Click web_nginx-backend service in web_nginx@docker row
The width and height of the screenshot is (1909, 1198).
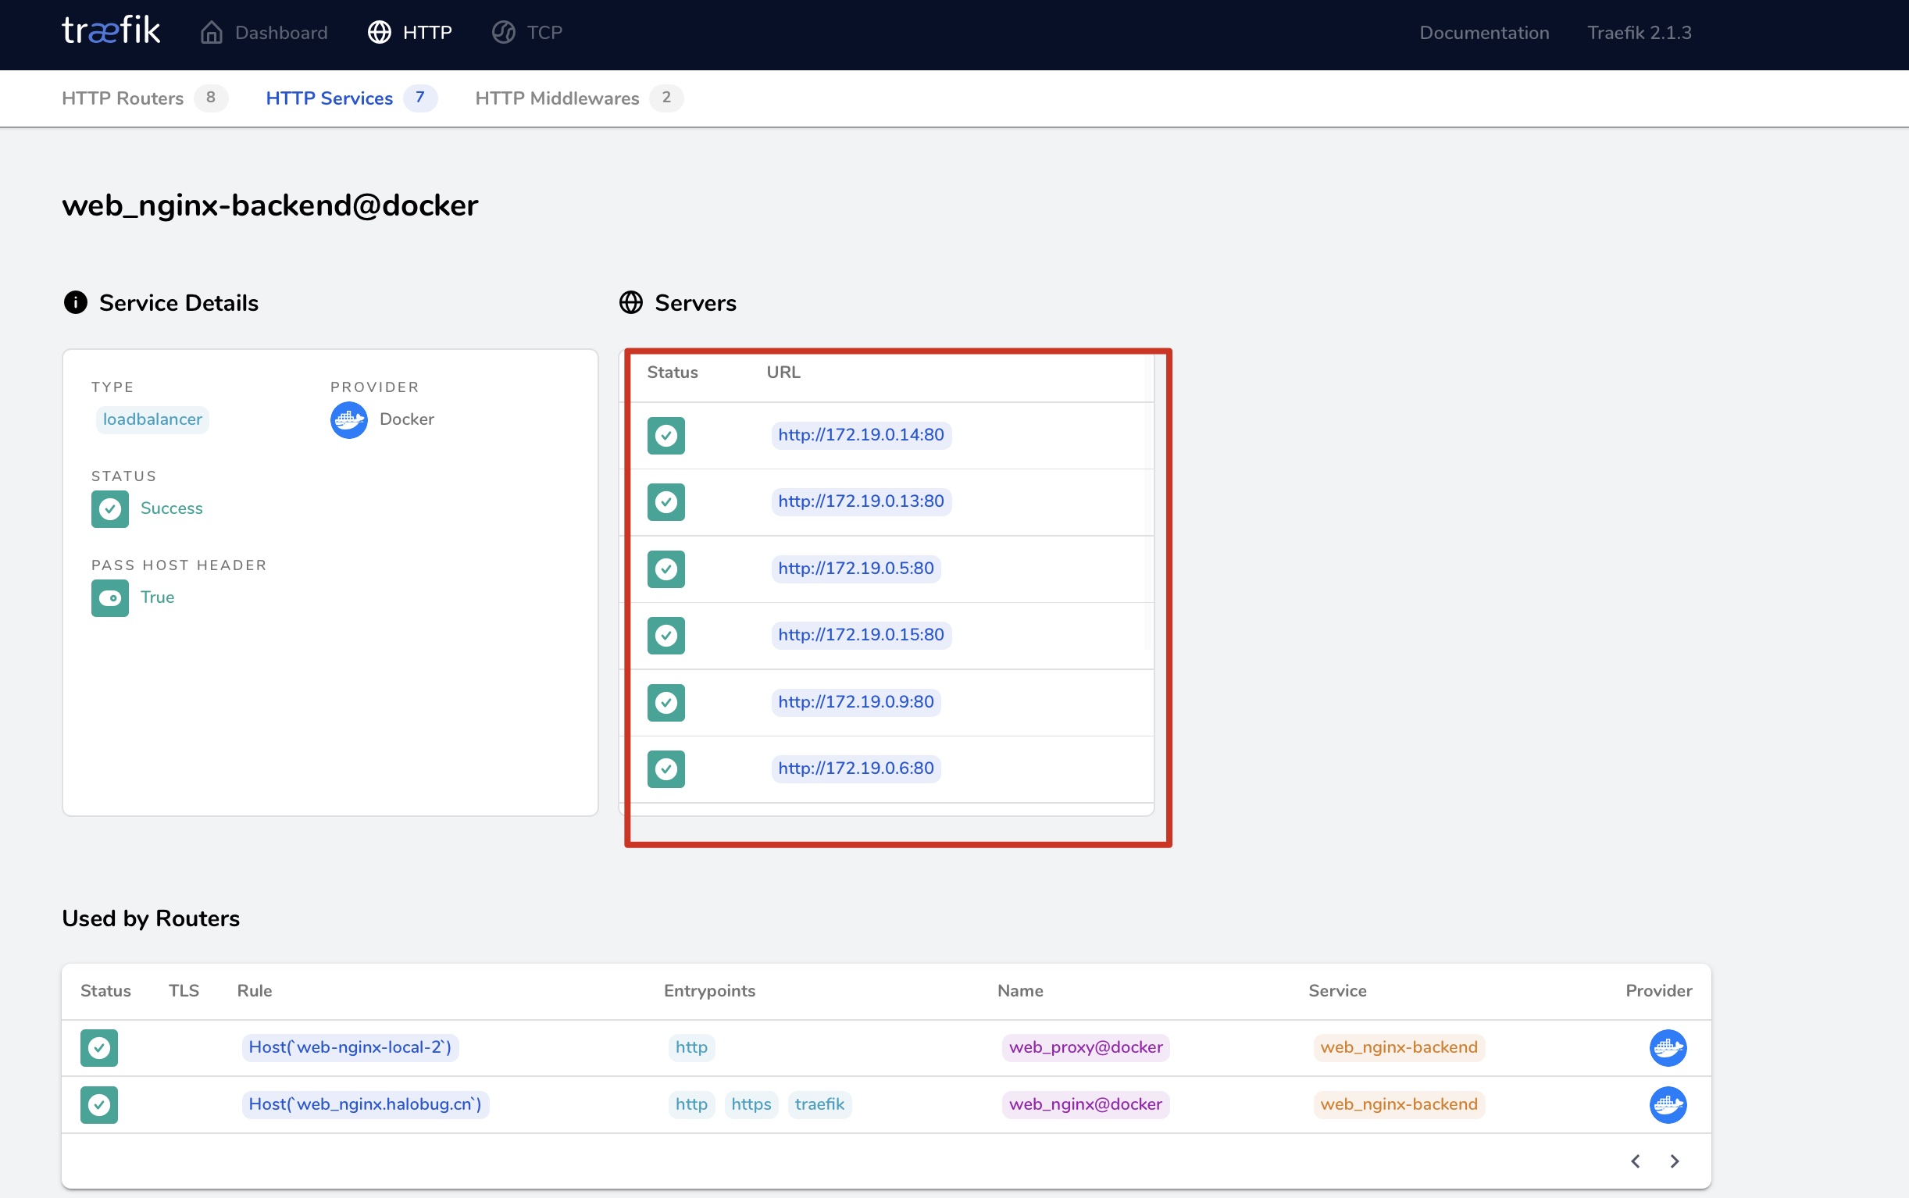pyautogui.click(x=1399, y=1104)
